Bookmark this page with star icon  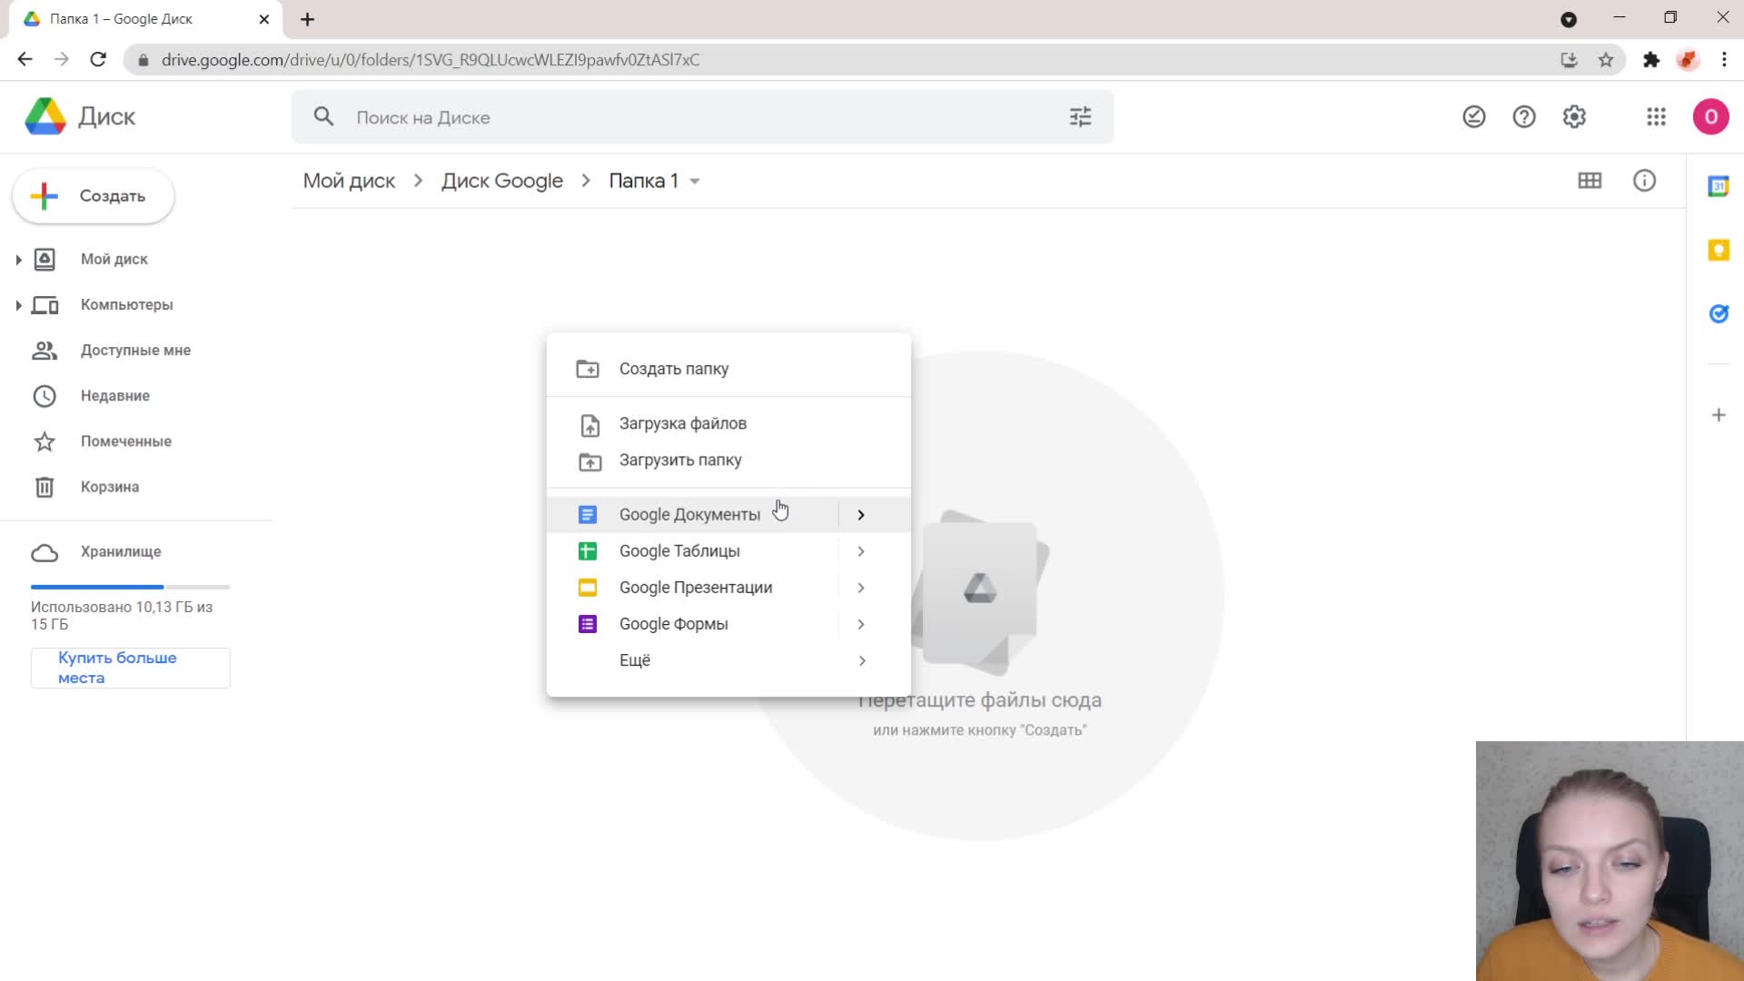coord(1606,60)
